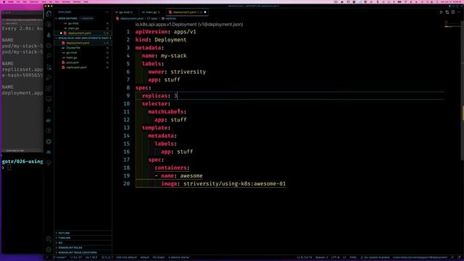
Task: Click line number 20 in the gutter
Action: [x=127, y=183]
